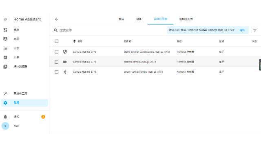Sort by name using the up arrow

[x=74, y=41]
